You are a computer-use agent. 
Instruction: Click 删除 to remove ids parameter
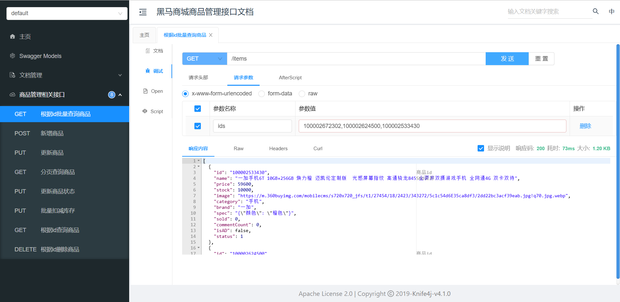click(x=585, y=126)
